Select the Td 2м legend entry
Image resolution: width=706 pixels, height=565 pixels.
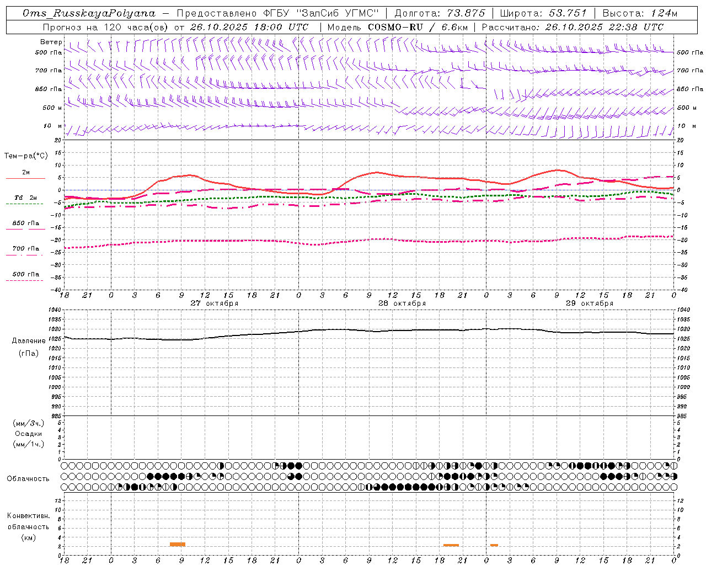26,198
